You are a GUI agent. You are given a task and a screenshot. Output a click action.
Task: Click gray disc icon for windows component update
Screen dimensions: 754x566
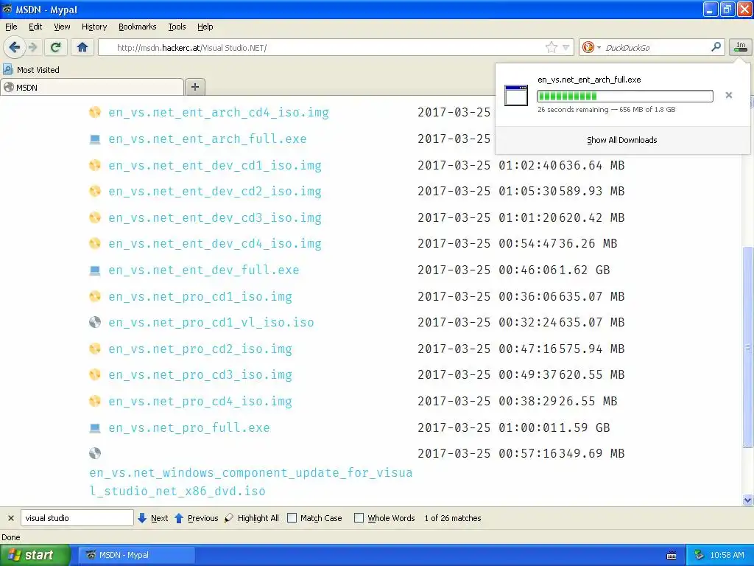click(x=95, y=453)
